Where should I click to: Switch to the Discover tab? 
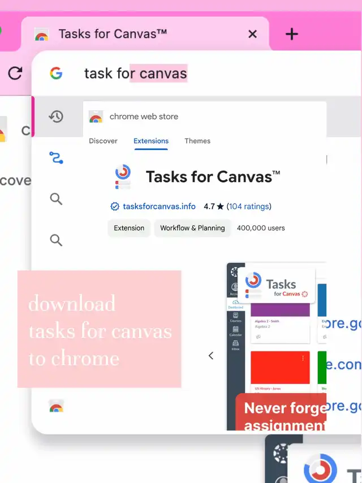click(103, 141)
